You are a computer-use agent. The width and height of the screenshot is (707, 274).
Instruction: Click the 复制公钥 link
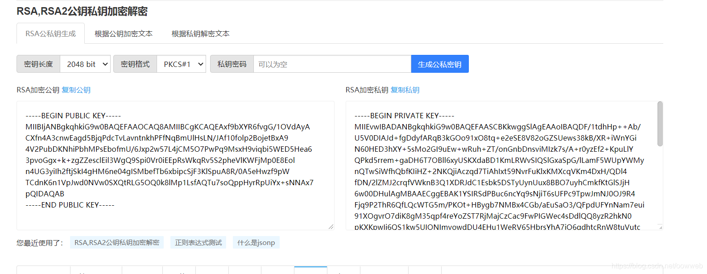coord(76,90)
